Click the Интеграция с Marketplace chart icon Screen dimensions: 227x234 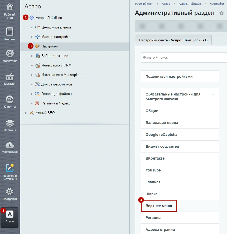(37, 75)
